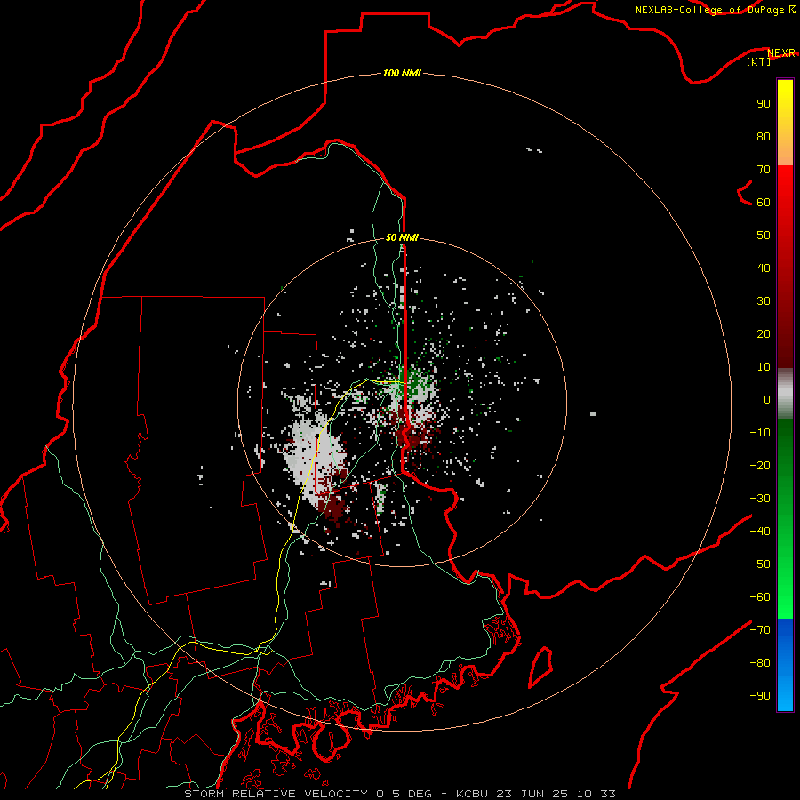
Task: Click the 90 value on the velocity scale
Action: [x=764, y=104]
